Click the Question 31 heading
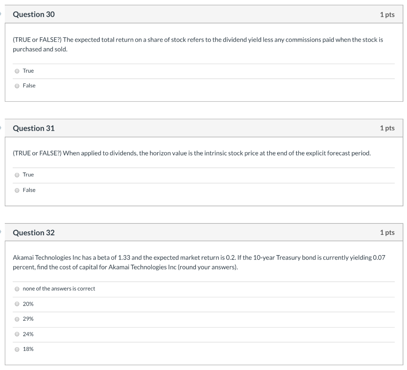This screenshot has height=370, width=407. (x=34, y=128)
